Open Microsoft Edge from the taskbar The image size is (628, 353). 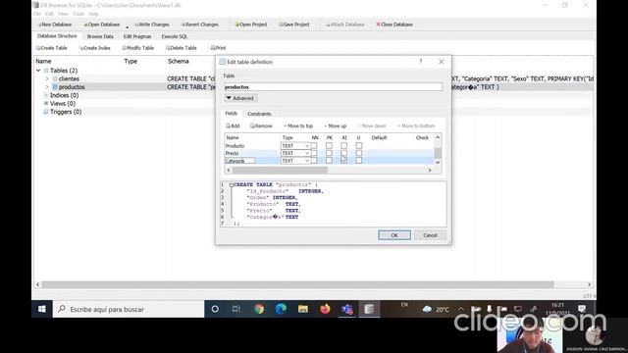[x=281, y=309]
